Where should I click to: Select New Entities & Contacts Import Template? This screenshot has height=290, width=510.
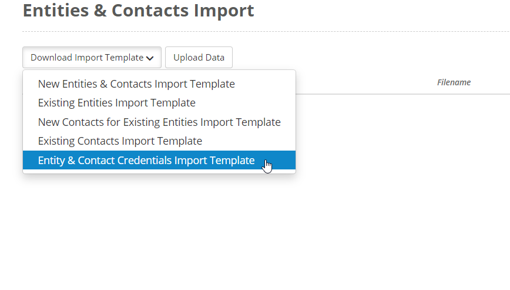point(159,84)
